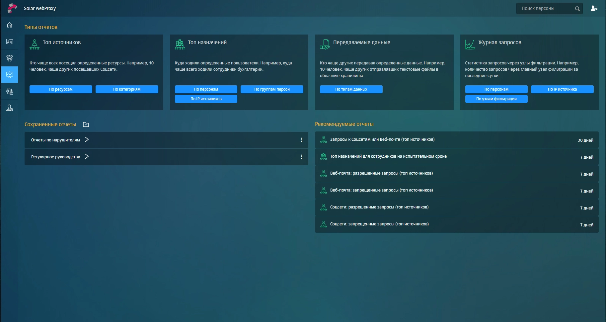Open the user account menu icon

[x=594, y=8]
